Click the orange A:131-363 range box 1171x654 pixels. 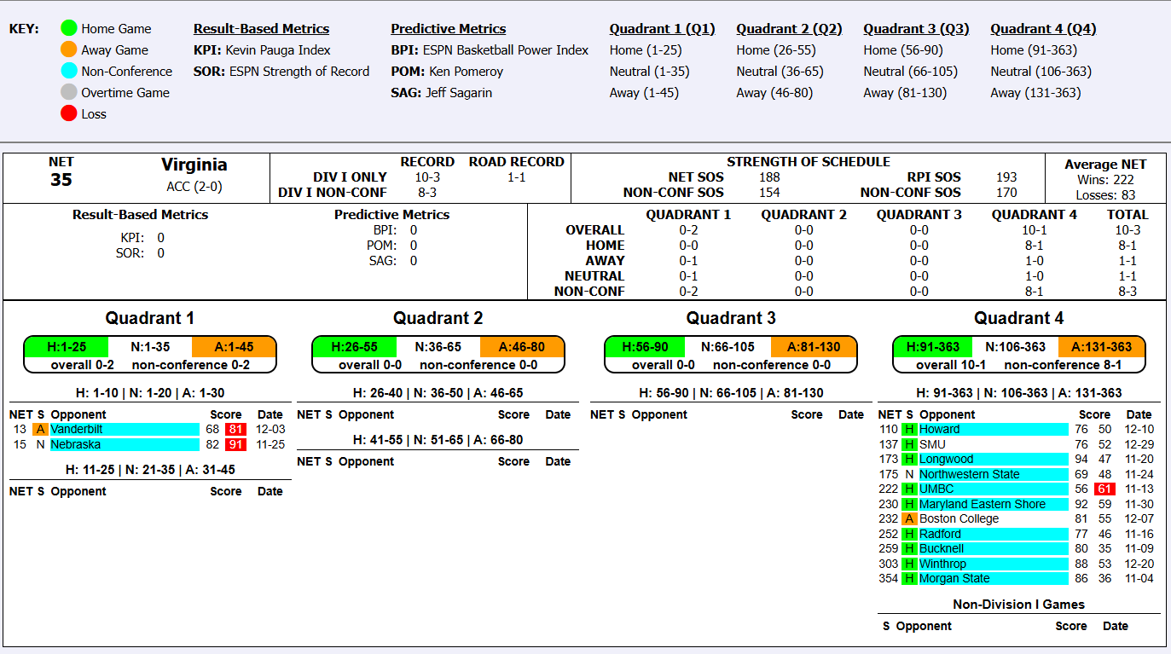click(1102, 347)
